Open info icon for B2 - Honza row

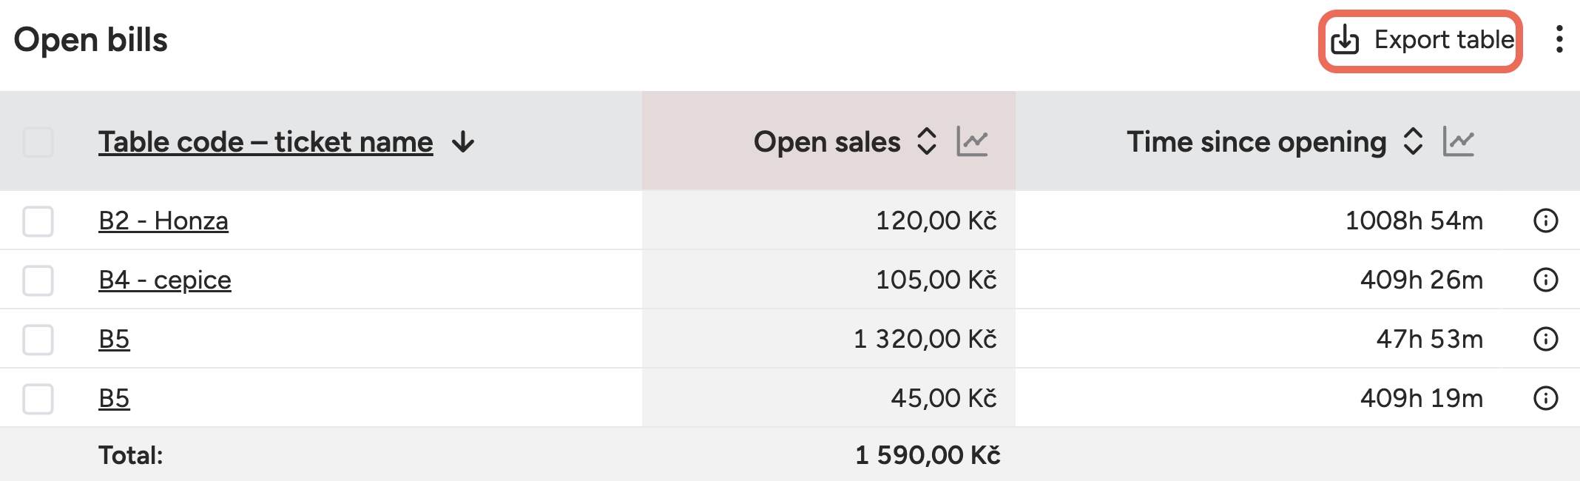click(x=1546, y=221)
